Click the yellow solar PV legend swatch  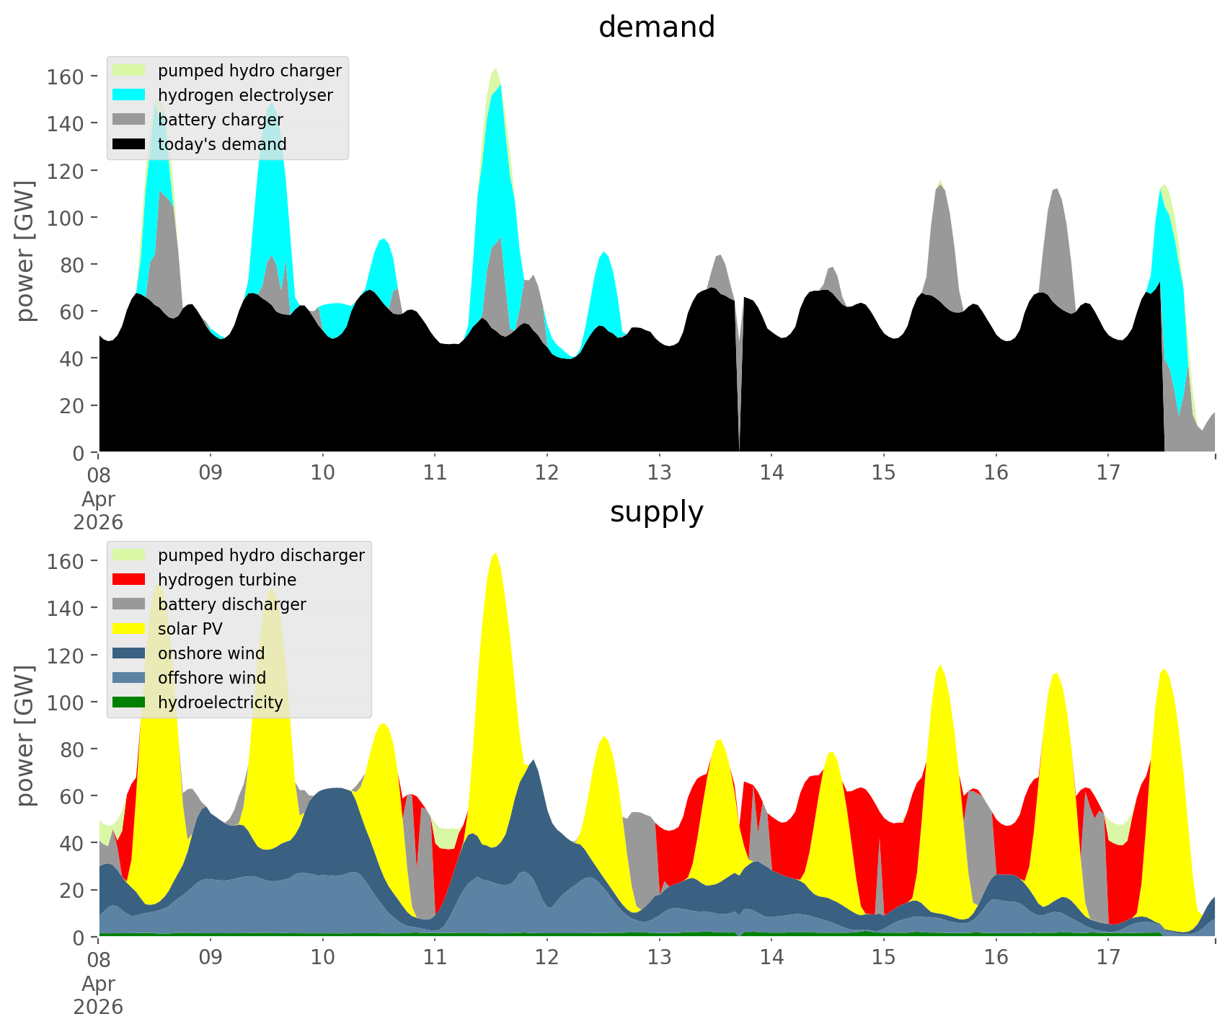tap(130, 629)
